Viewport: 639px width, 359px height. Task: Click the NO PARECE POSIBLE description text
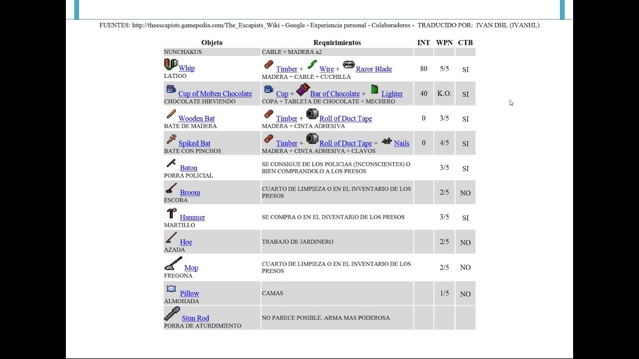326,318
